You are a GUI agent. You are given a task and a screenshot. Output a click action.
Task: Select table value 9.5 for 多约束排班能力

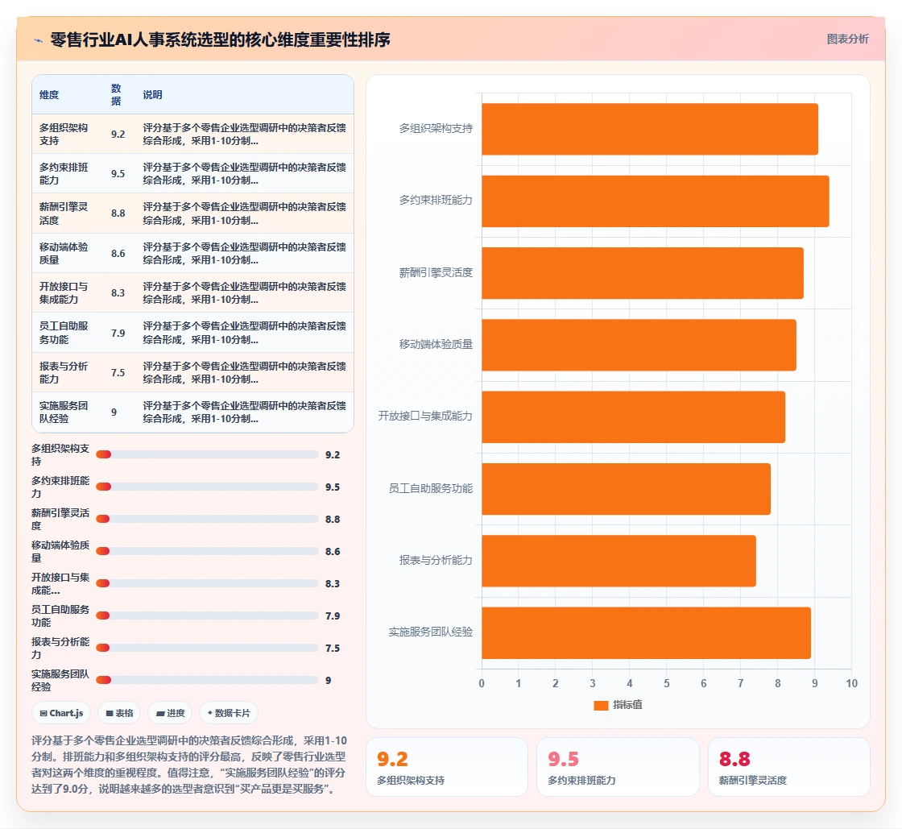[x=118, y=174]
